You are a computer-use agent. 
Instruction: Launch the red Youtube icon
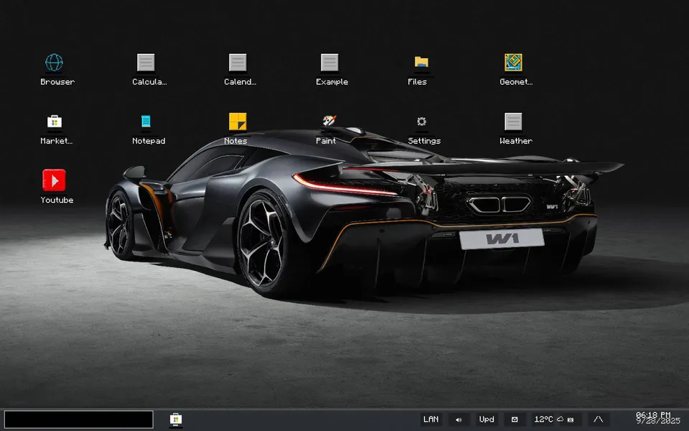(54, 180)
